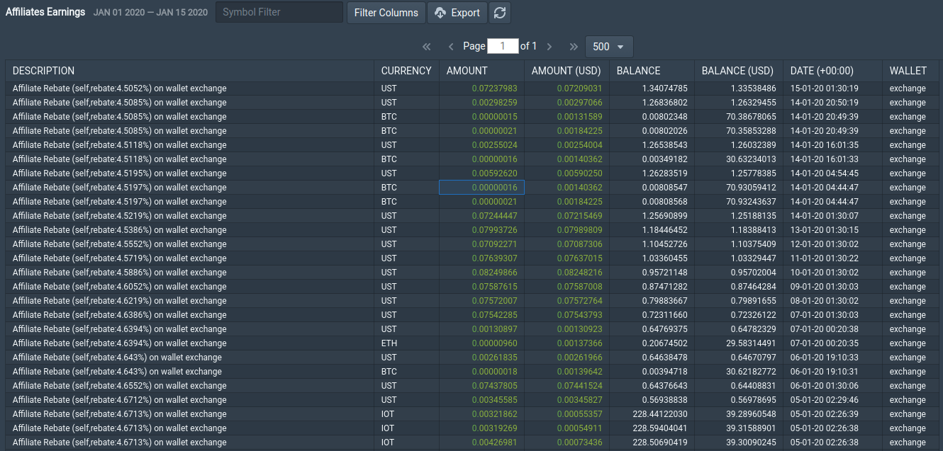Click the Export cloud download icon

tap(440, 13)
